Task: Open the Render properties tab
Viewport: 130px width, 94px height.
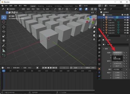Action: coord(99,45)
